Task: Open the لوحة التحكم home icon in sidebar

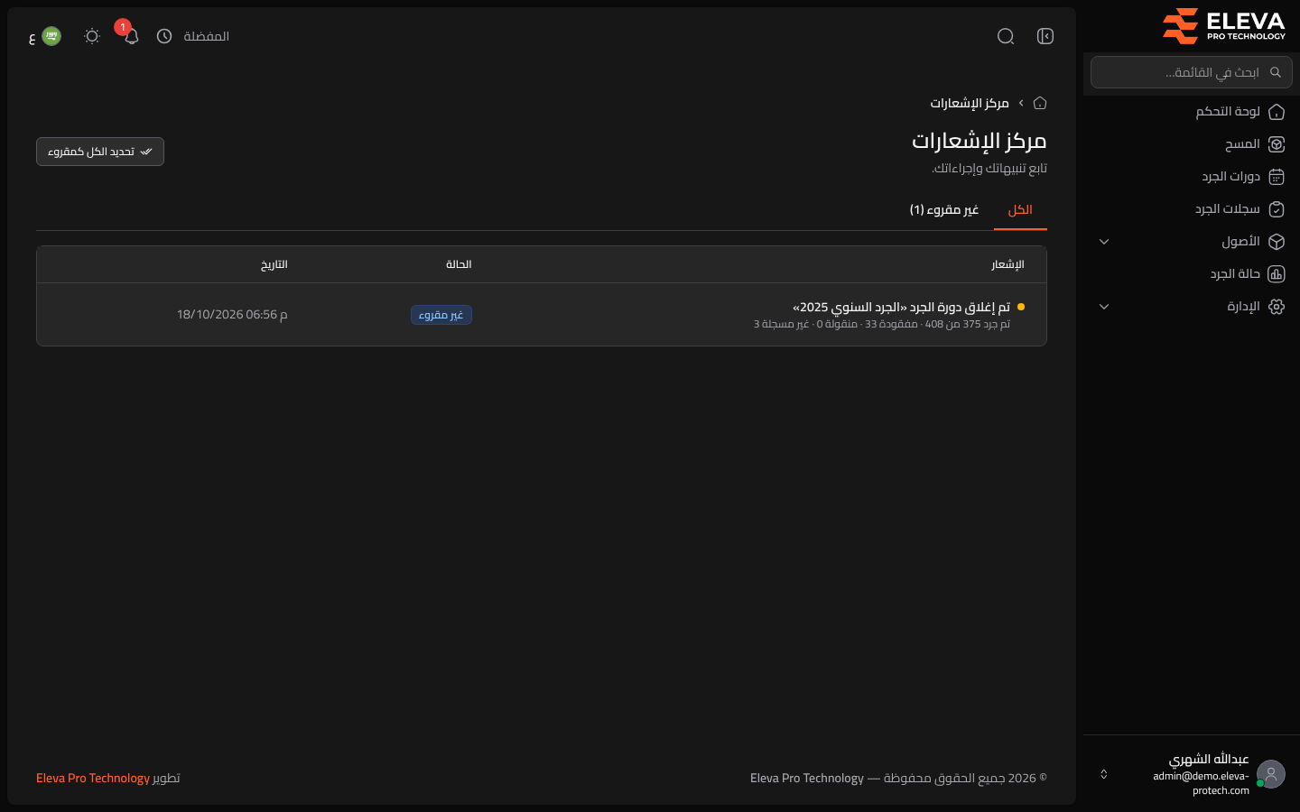Action: pyautogui.click(x=1277, y=112)
